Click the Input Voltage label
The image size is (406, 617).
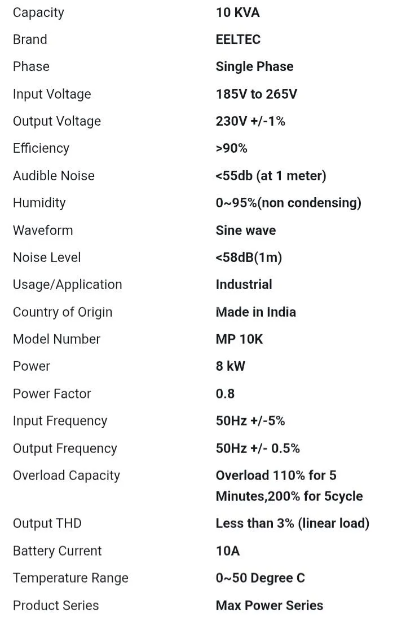(x=51, y=95)
